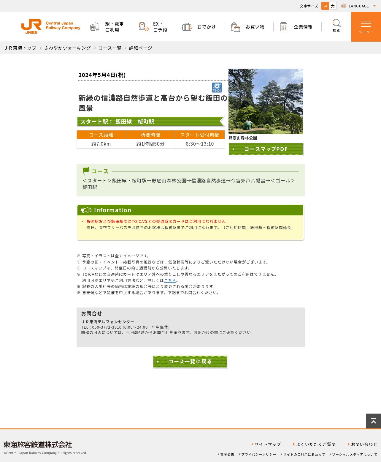Click the 野底山森林公園 photo
The image size is (381, 462).
pos(266,101)
